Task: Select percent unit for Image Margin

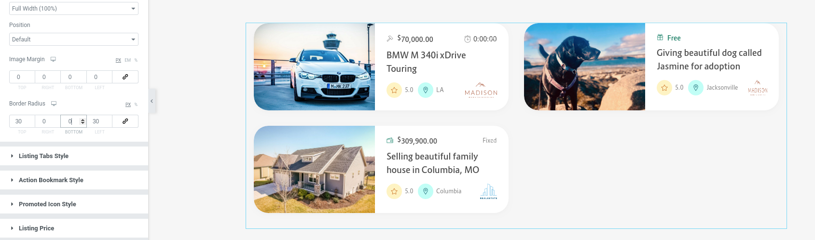Action: click(136, 60)
